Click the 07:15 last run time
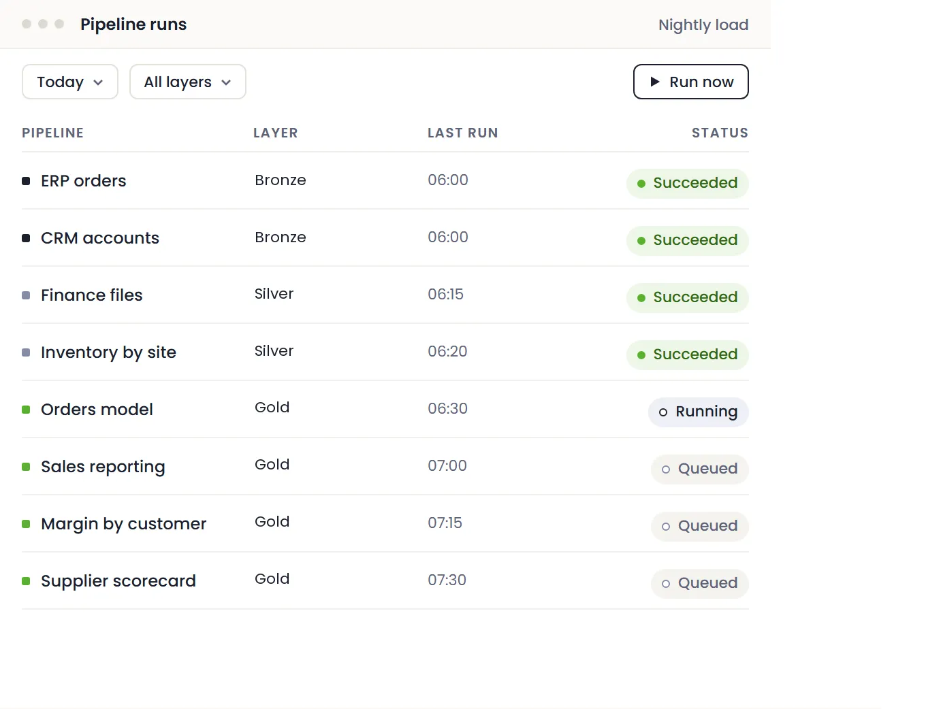Screen dimensions: 926x709 (445, 523)
